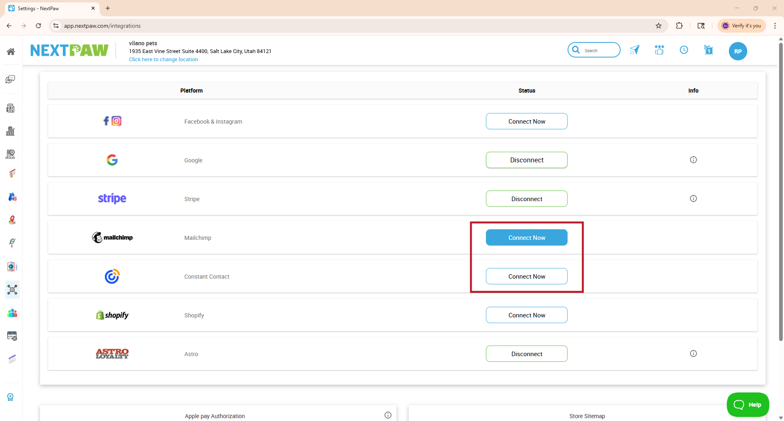The height and width of the screenshot is (421, 784).
Task: Click the page vertical scrollbar
Action: (x=781, y=192)
